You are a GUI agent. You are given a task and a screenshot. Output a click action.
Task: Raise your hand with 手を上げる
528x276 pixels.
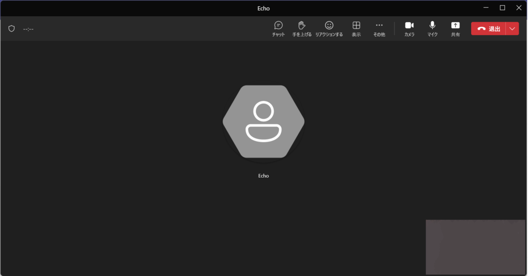302,28
